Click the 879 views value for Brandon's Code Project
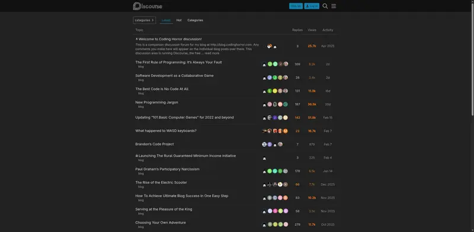 point(312,144)
